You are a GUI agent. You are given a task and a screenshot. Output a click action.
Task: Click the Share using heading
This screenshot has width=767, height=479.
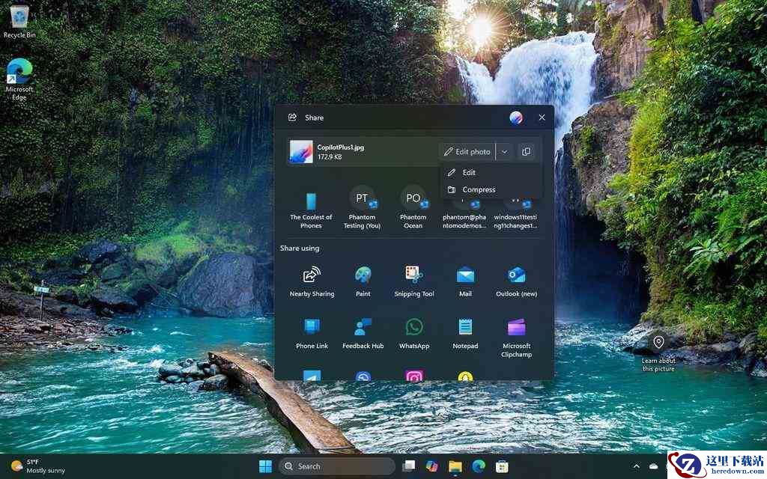(x=300, y=248)
